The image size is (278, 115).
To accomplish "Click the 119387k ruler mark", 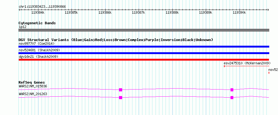I will pyautogui.click(x=139, y=12).
